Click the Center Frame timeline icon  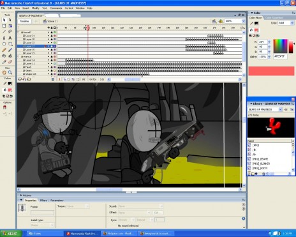click(x=59, y=79)
